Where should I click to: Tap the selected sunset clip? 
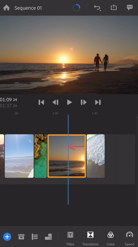(67, 156)
